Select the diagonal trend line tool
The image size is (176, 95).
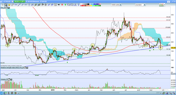19,5
